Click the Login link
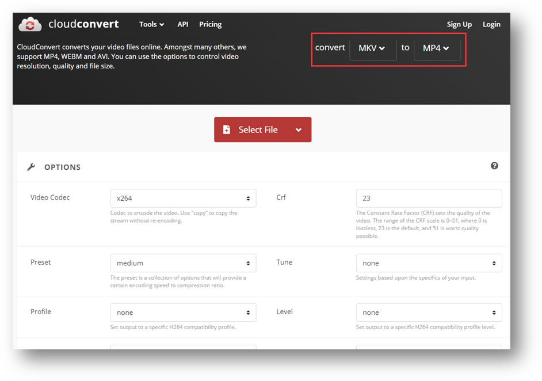 point(491,24)
